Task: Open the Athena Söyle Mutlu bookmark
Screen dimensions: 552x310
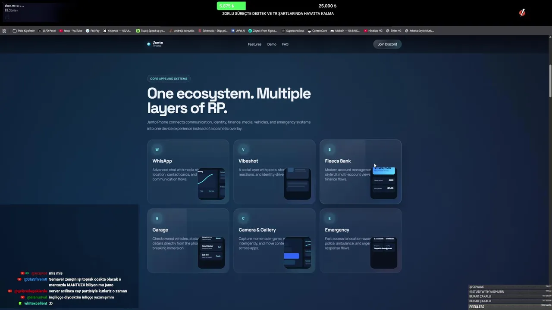Action: coord(420,31)
